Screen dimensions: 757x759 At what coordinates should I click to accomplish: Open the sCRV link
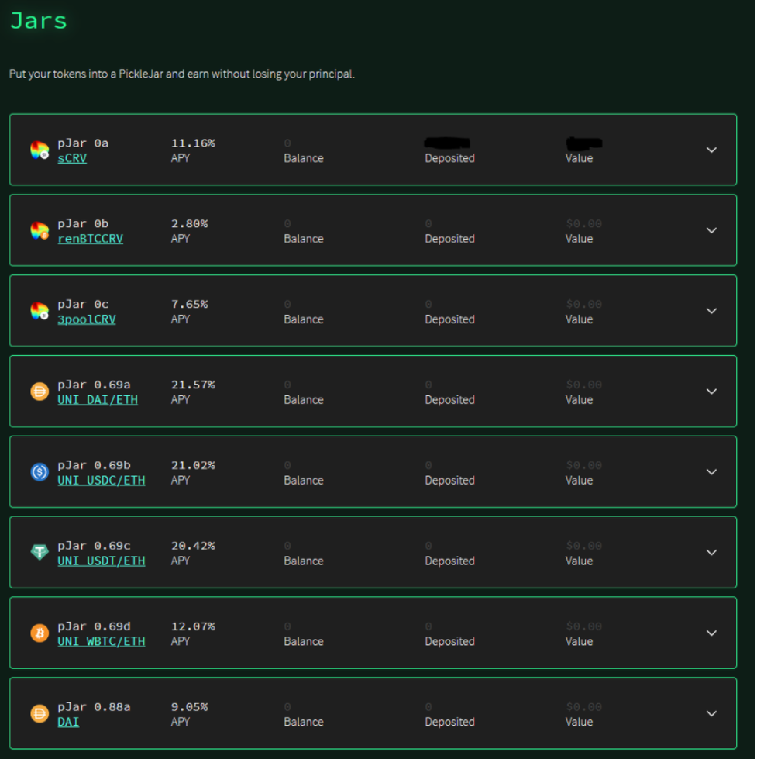(72, 158)
